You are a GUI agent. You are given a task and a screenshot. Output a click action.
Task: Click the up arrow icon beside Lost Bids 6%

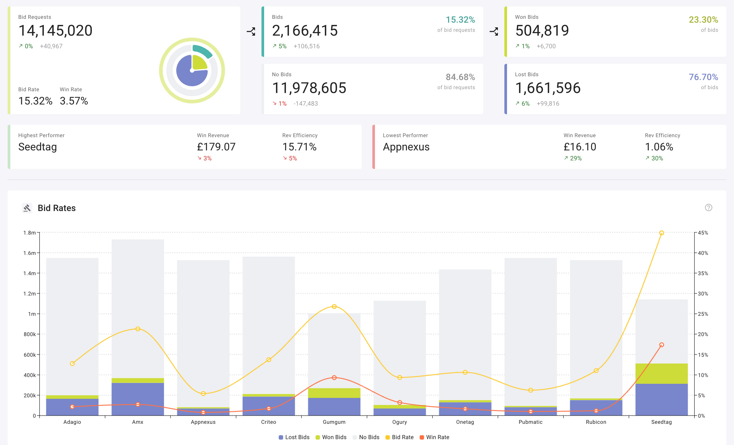coord(517,104)
